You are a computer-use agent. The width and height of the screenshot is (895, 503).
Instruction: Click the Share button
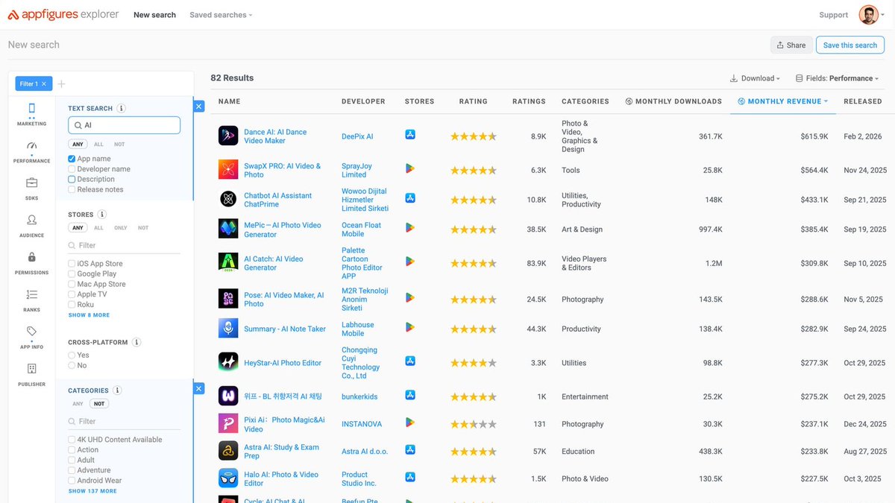coord(791,45)
